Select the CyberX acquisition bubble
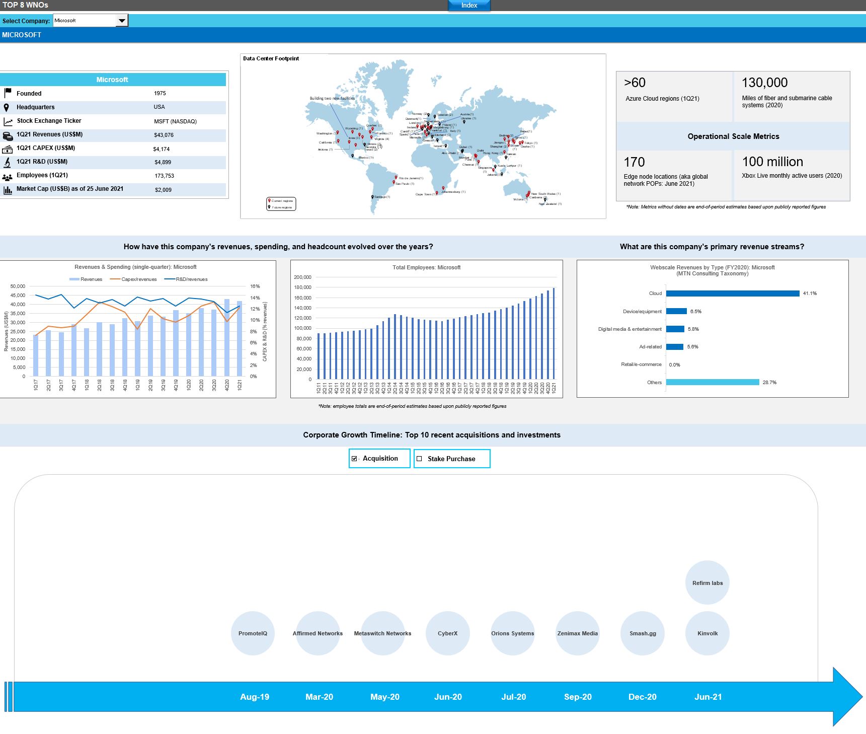 tap(447, 633)
